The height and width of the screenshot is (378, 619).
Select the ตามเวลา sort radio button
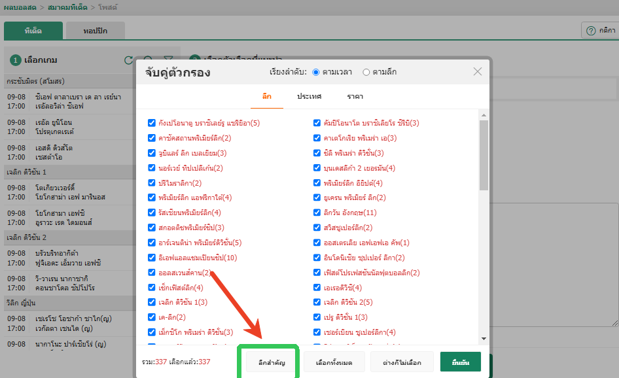(316, 72)
